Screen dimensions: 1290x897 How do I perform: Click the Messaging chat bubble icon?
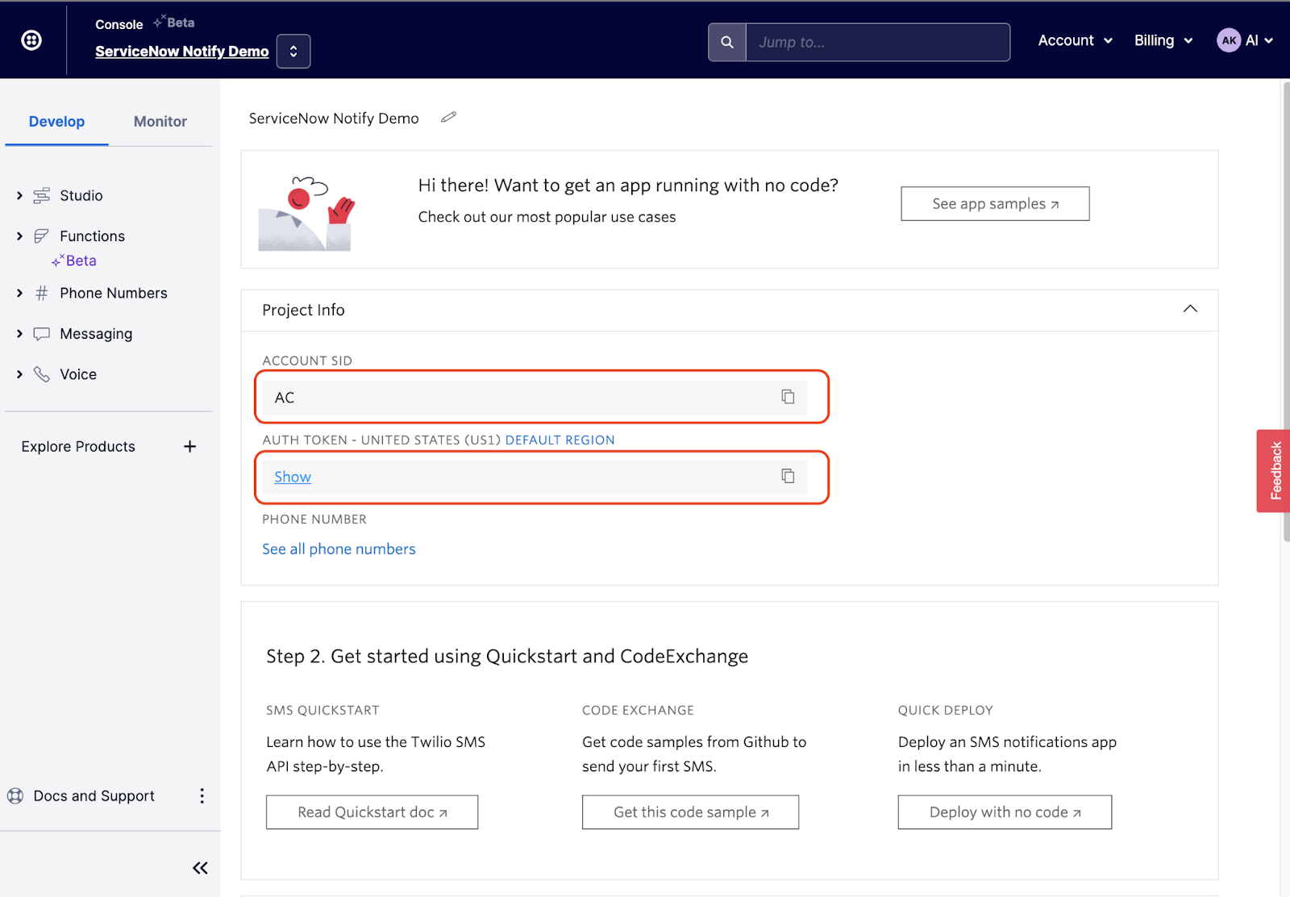[x=41, y=334]
